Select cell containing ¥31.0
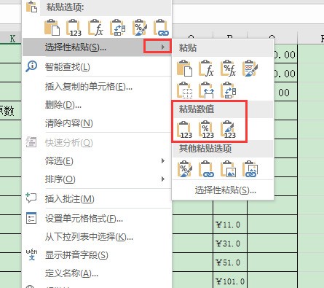 (230, 244)
